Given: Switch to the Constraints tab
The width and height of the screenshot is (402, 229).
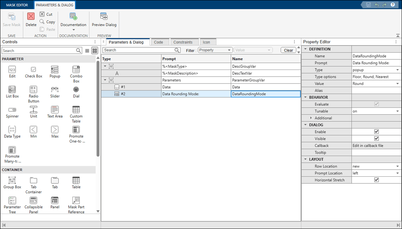Looking at the screenshot, I should pos(183,42).
